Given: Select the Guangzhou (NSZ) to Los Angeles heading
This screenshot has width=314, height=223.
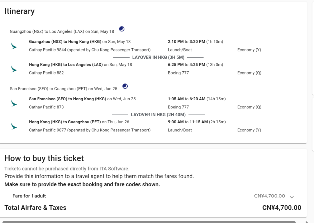Looking at the screenshot, I should click(x=62, y=31).
